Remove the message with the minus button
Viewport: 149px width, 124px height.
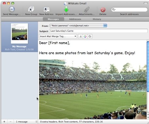(x=10, y=122)
